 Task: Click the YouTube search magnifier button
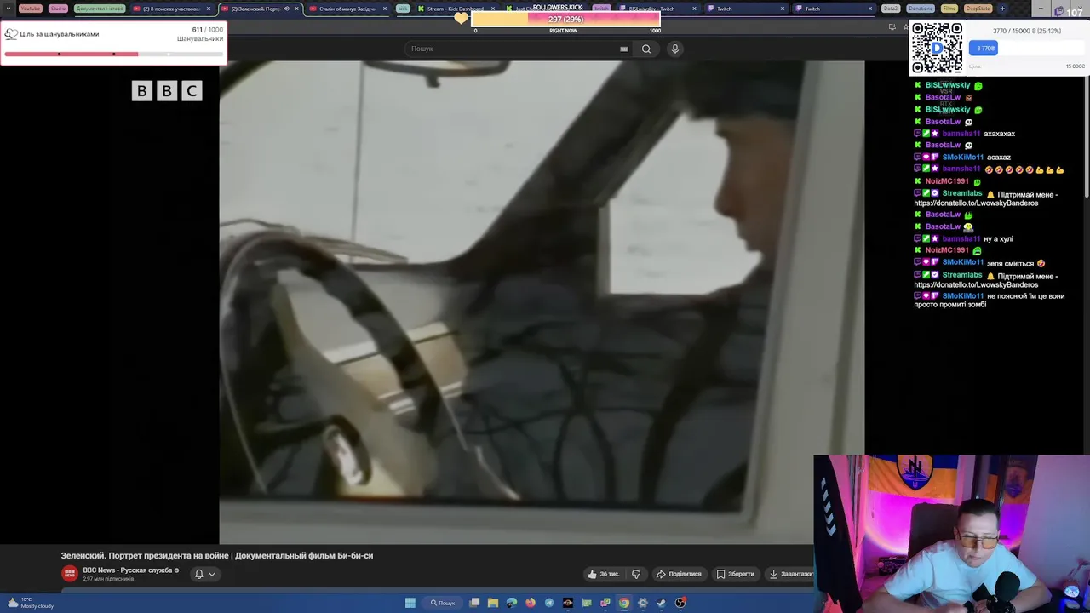click(646, 49)
